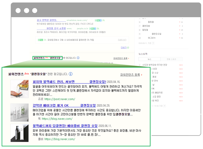
Task: Switch to the 연예·스포츠 tab
Action: click(171, 59)
